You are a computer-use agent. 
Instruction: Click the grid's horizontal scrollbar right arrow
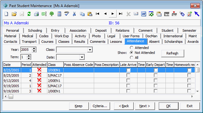[192, 96]
